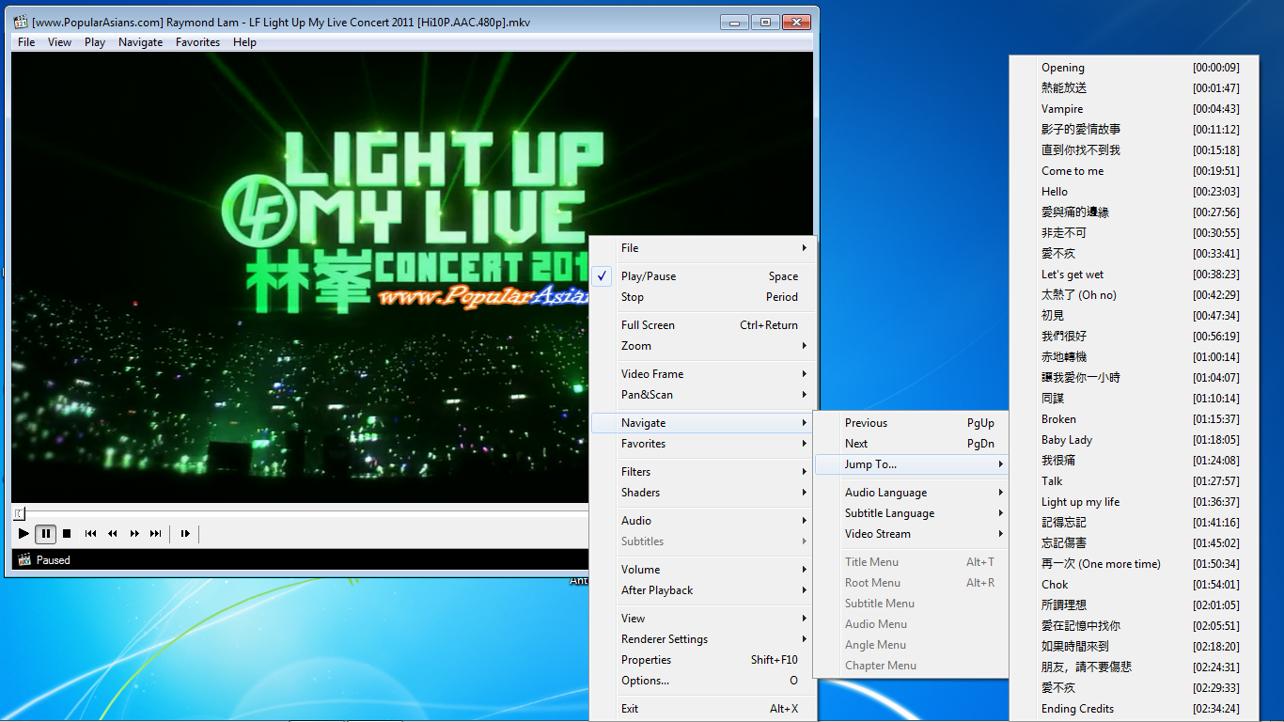Expand the Volume submenu
This screenshot has height=722, width=1284.
click(702, 570)
